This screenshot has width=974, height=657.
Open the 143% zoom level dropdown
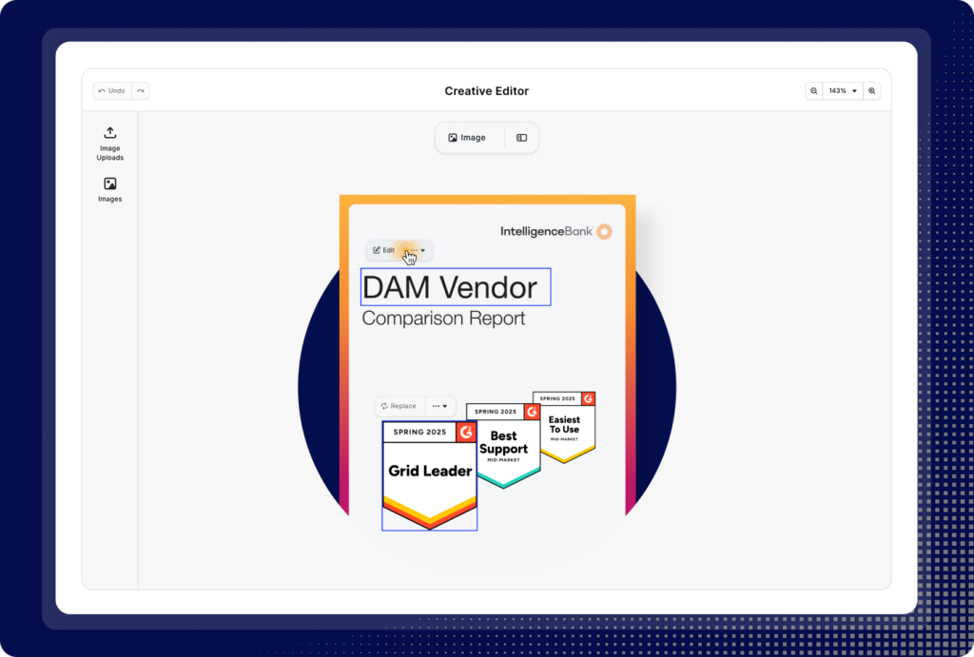pos(843,91)
